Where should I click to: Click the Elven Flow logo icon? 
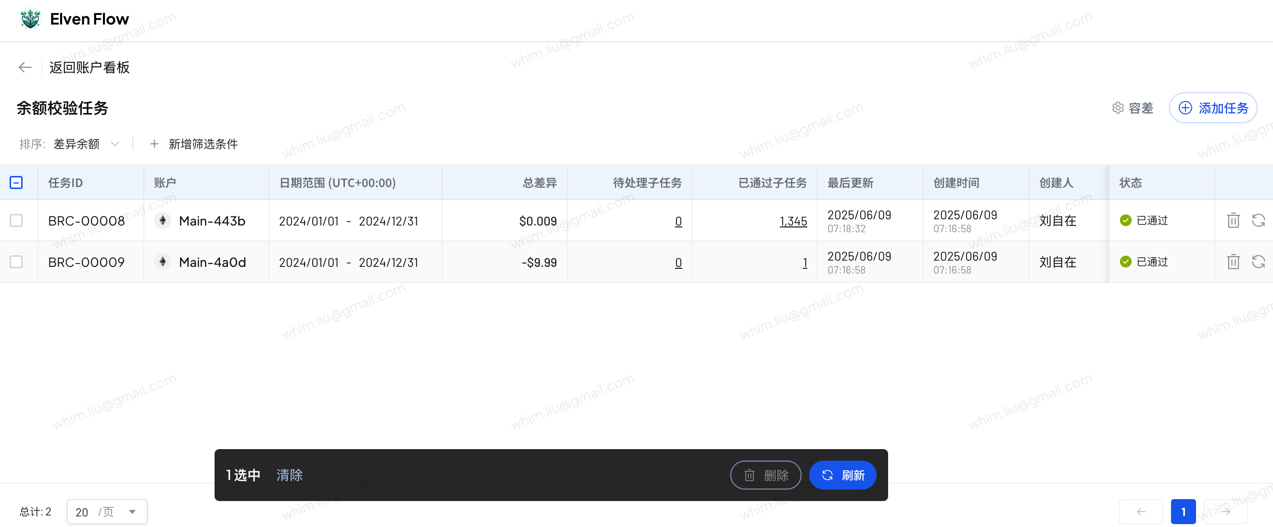30,19
